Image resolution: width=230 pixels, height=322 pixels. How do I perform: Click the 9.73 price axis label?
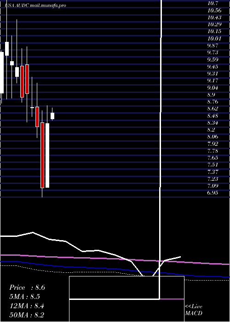click(x=213, y=52)
